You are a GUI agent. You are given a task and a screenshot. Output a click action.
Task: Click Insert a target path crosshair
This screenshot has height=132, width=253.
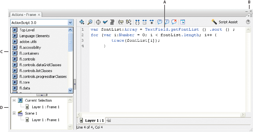[98, 22]
